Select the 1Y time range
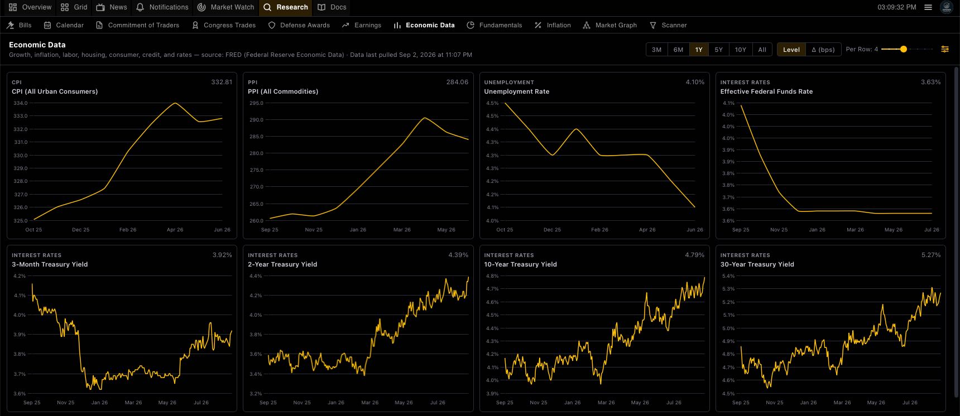960x416 pixels. point(699,50)
